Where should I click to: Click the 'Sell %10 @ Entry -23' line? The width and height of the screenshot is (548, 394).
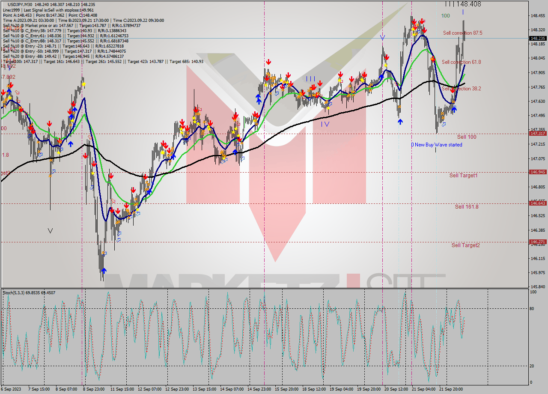pos(63,46)
